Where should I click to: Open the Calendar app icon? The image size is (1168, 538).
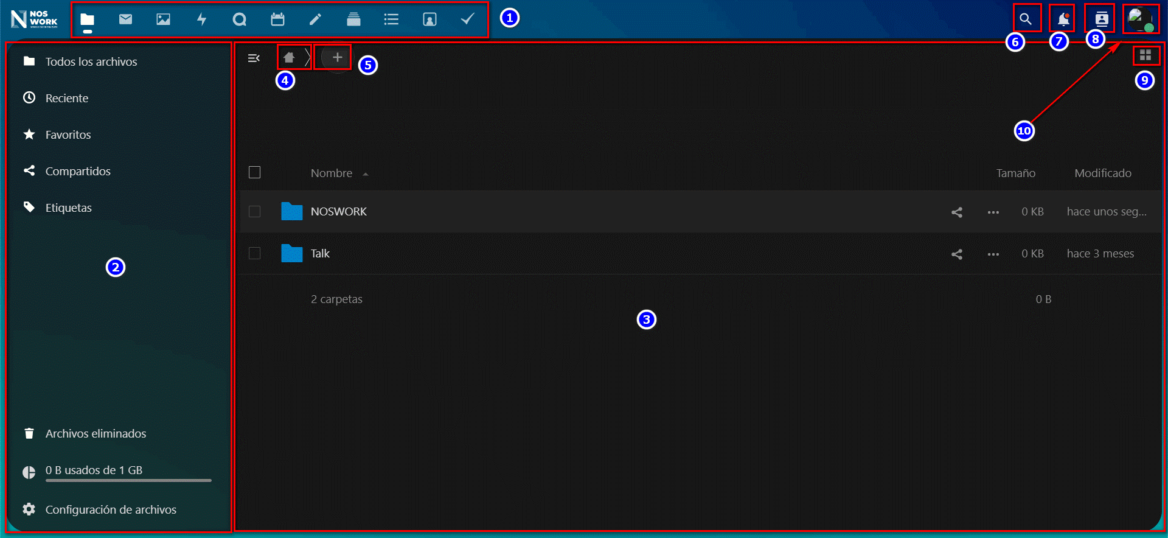pyautogui.click(x=277, y=19)
